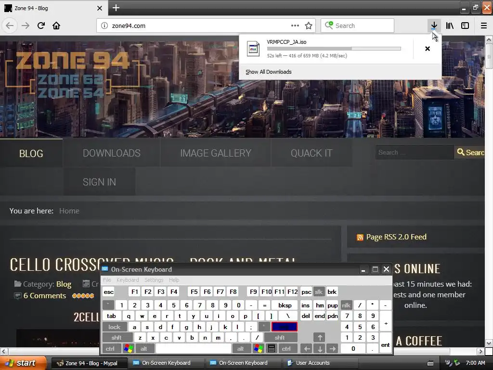Click the VRMPCCP_JA.iso download progress bar
The width and height of the screenshot is (493, 370).
pyautogui.click(x=334, y=49)
